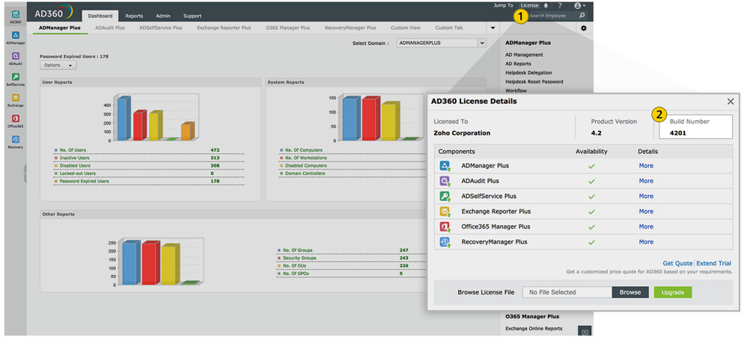Select the RecoveryManager Plus tab
The height and width of the screenshot is (349, 747).
pos(350,28)
